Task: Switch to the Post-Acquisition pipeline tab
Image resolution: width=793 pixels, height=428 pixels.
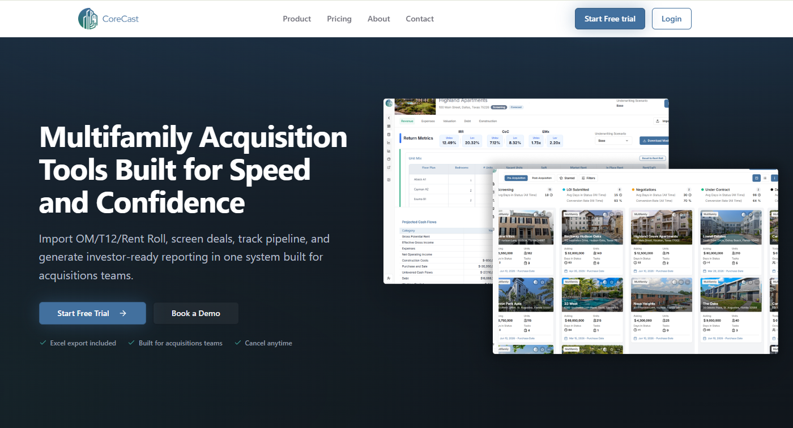Action: tap(542, 178)
